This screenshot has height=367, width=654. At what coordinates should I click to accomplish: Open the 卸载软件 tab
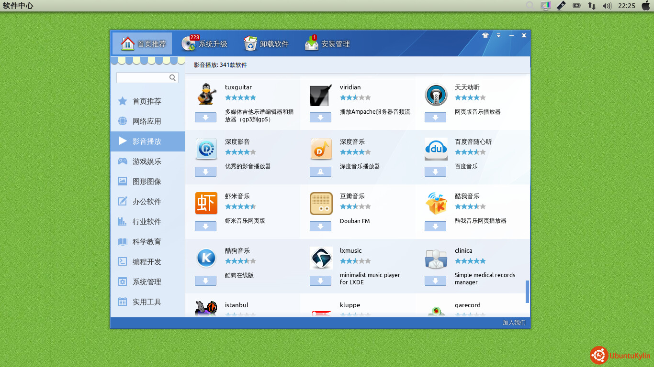click(x=266, y=44)
